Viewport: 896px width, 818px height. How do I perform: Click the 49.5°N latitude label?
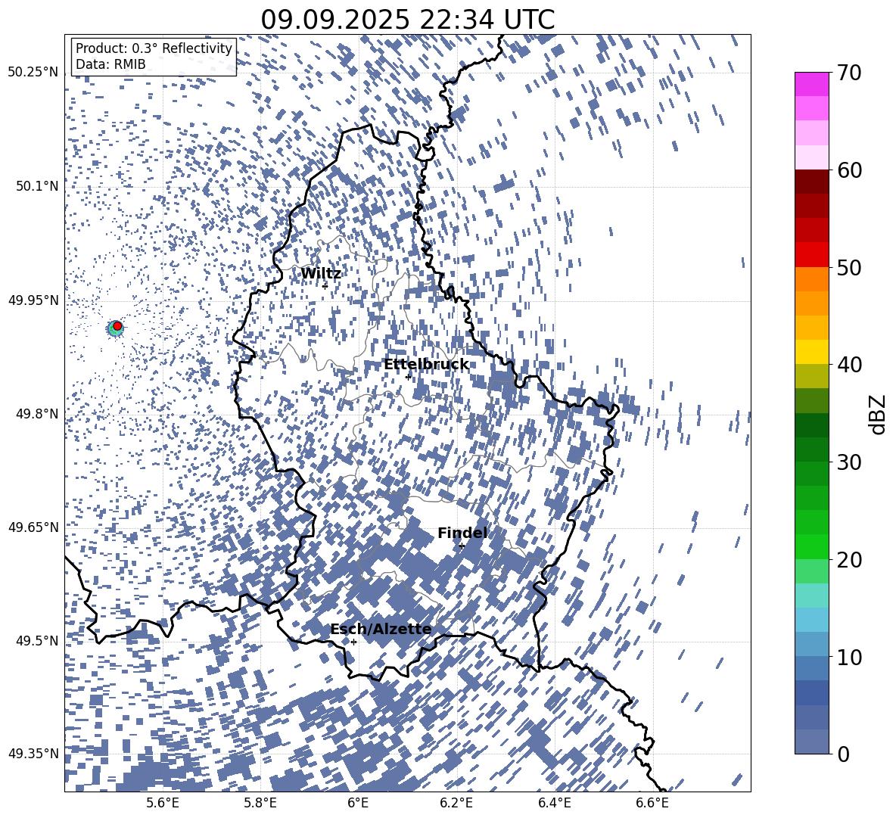coord(36,640)
